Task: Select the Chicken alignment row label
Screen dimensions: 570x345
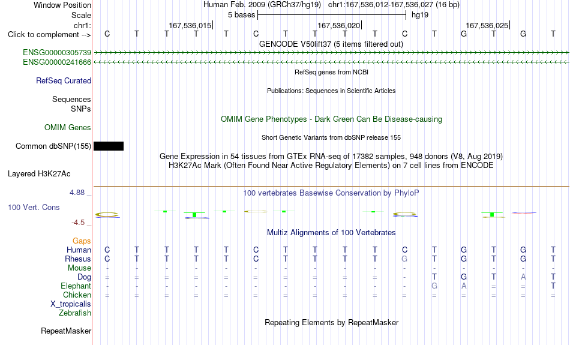Action: pyautogui.click(x=77, y=295)
